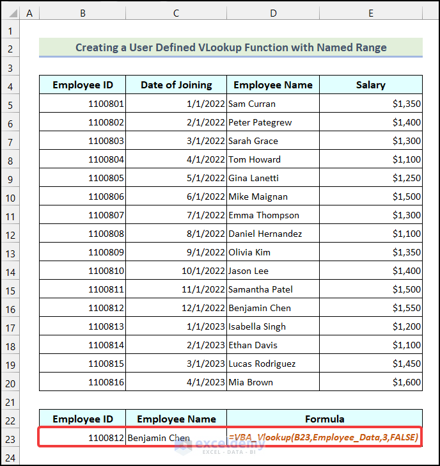This screenshot has width=440, height=466.
Task: Select the VBA_Vlookup formula text cell
Action: tap(324, 437)
